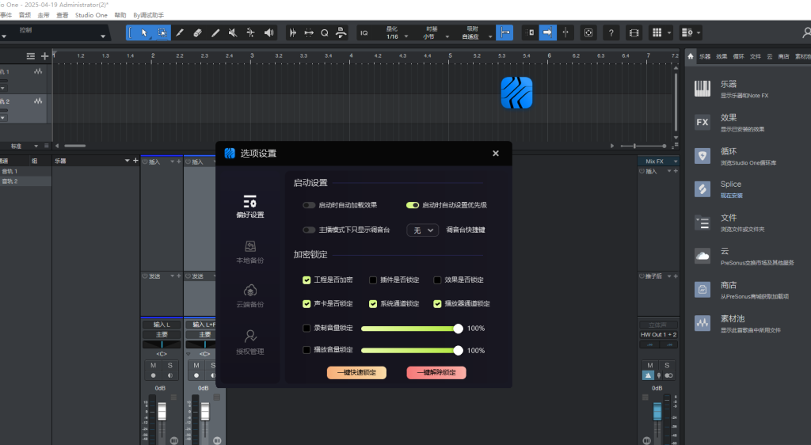Select the Eraser tool

pyautogui.click(x=197, y=32)
